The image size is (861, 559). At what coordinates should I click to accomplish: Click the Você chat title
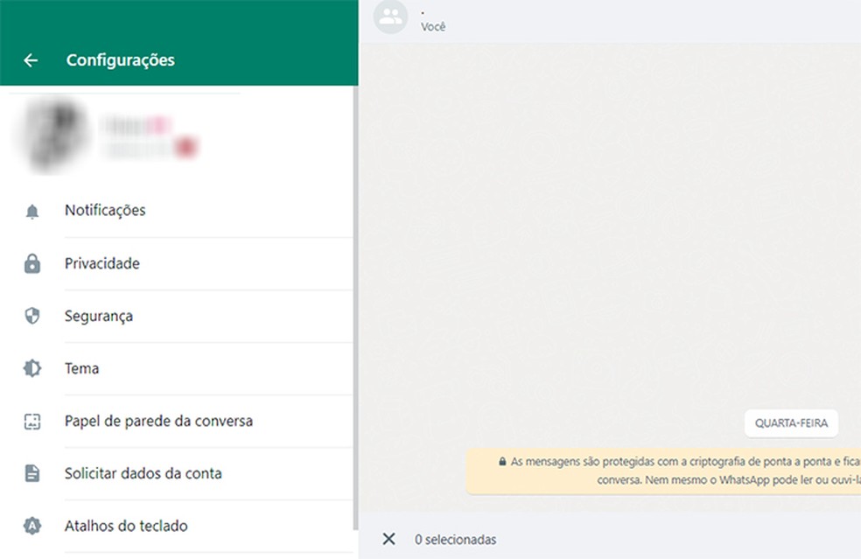[x=433, y=26]
